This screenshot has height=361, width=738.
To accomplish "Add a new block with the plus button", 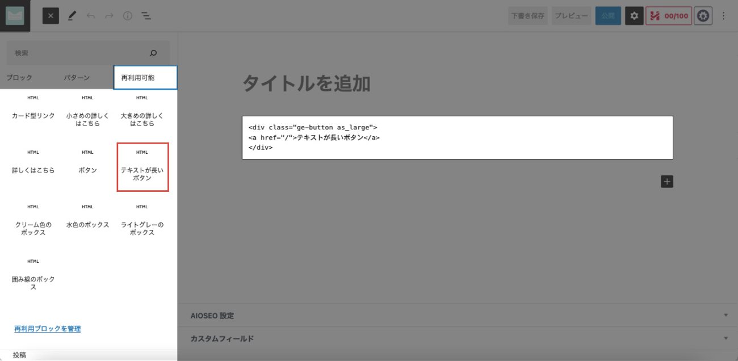I will tap(667, 182).
